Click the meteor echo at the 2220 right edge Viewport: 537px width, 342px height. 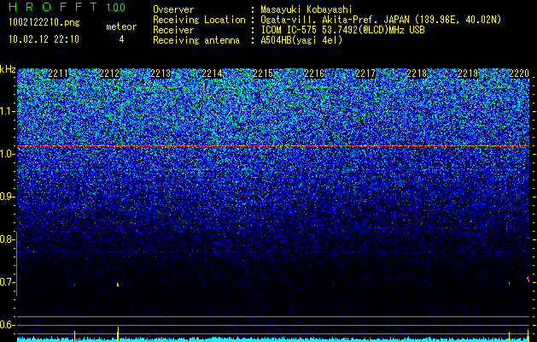coord(528,279)
